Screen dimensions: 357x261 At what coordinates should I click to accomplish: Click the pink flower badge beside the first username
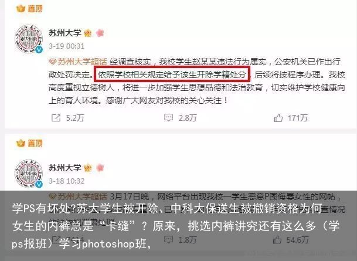(100, 33)
